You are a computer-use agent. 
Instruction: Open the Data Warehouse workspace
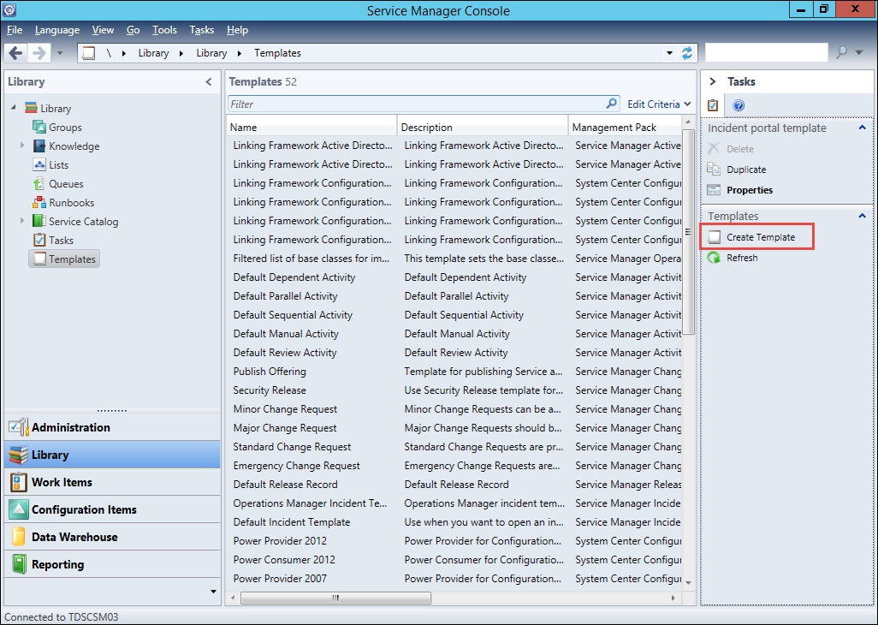point(112,537)
